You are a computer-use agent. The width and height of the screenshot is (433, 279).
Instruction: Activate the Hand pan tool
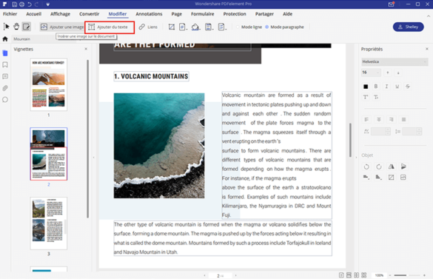coord(16,27)
